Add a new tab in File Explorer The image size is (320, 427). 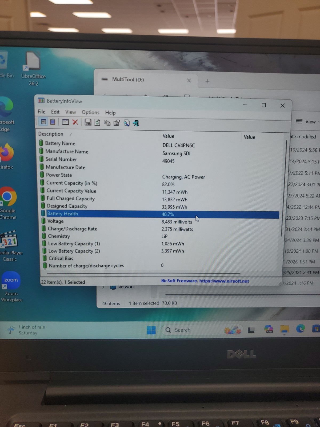[x=207, y=81]
